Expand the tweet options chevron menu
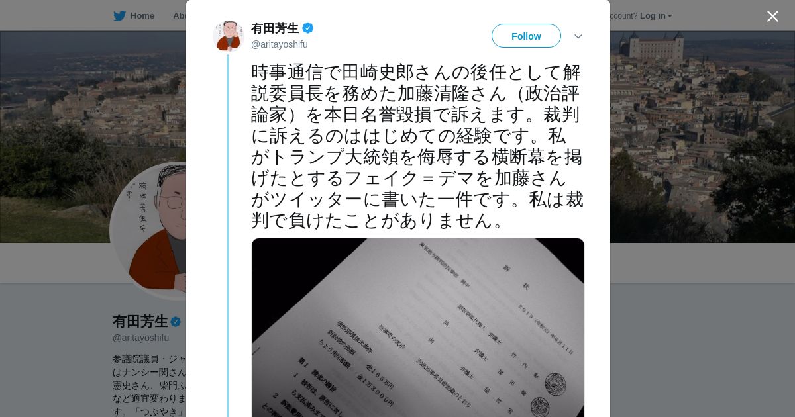Screen dimensions: 795x417 [x=578, y=36]
